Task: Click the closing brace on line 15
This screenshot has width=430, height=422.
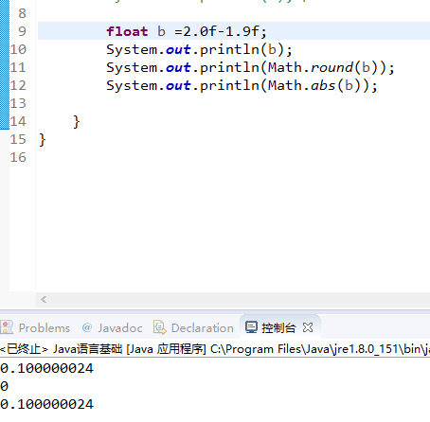Action: tap(42, 139)
